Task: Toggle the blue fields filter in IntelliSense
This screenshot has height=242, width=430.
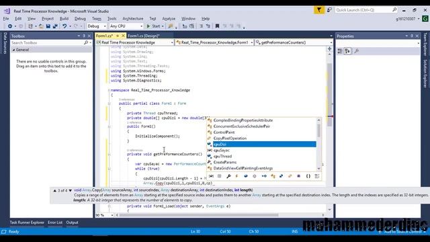Action: click(246, 176)
